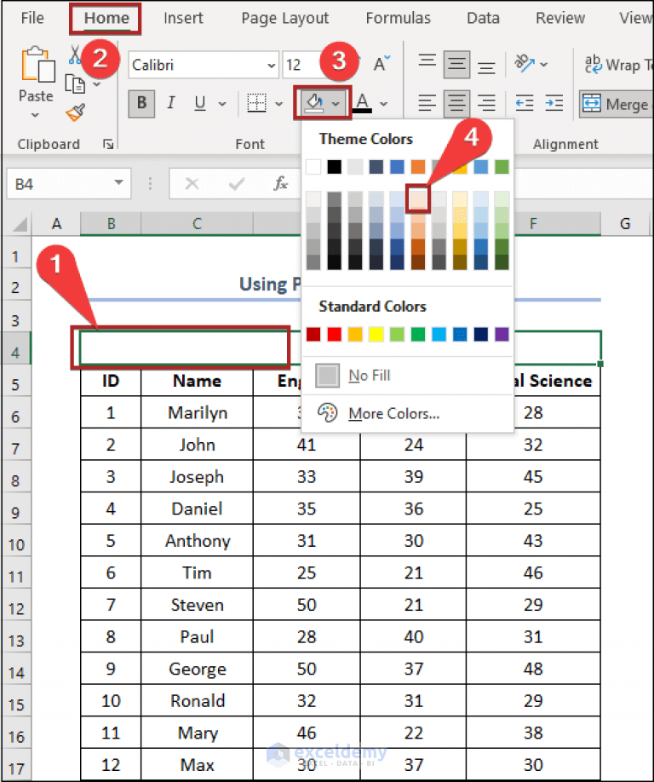Pick the standard red color swatch
This screenshot has width=654, height=782.
click(x=335, y=334)
